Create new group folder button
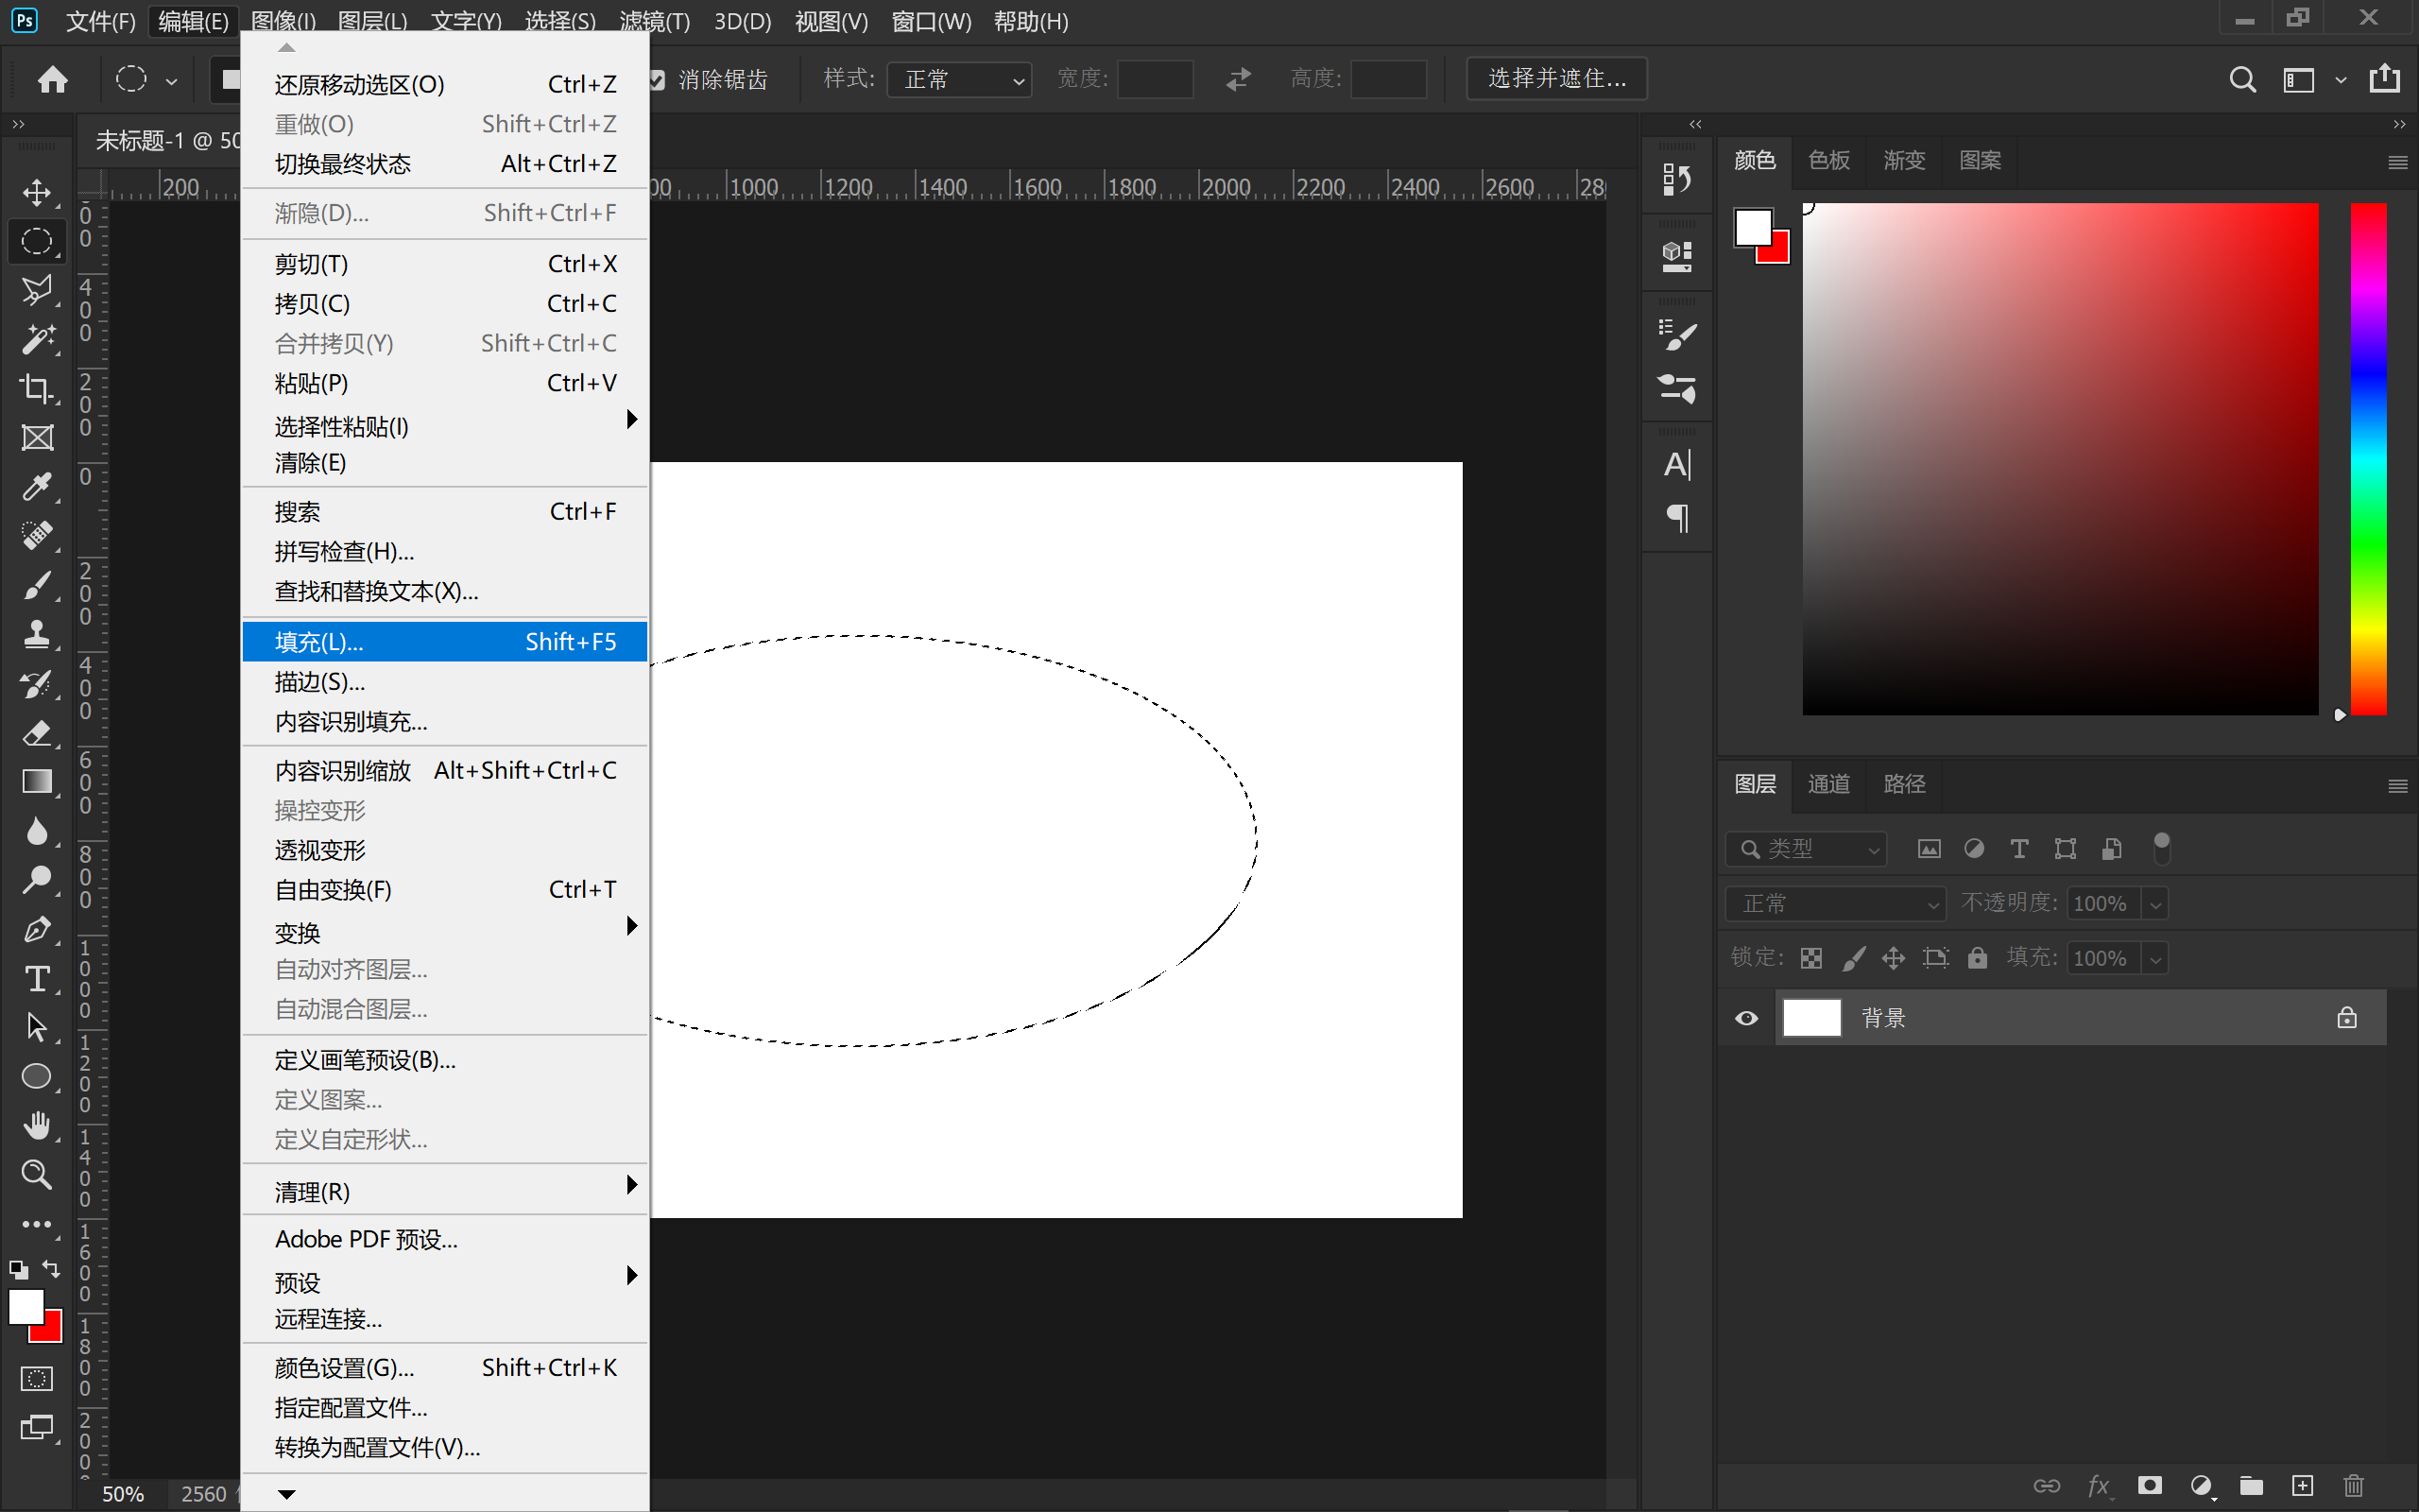The width and height of the screenshot is (2419, 1512). 2251,1485
